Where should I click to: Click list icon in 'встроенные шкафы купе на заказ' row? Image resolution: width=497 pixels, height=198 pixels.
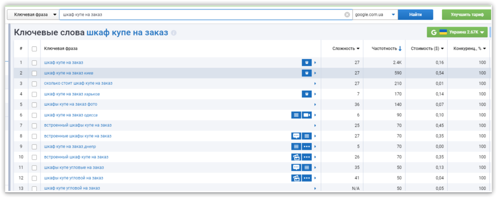(307, 136)
